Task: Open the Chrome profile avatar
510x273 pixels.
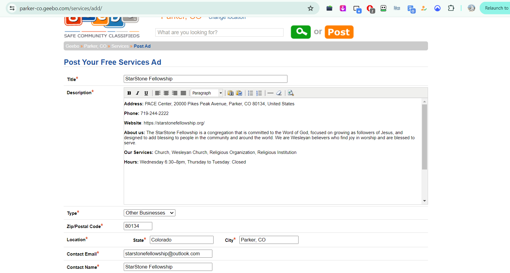Action: [471, 8]
